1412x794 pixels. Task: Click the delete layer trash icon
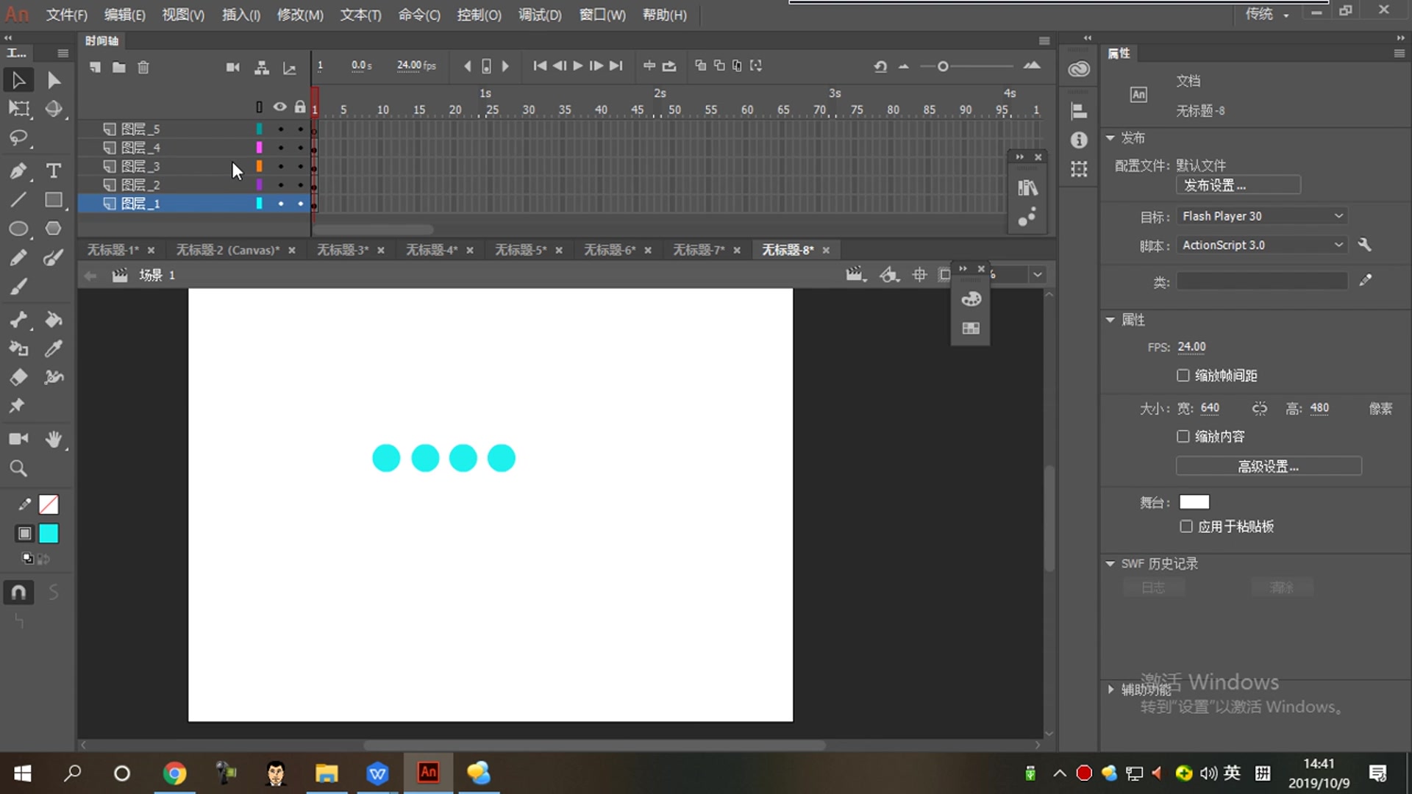point(143,67)
